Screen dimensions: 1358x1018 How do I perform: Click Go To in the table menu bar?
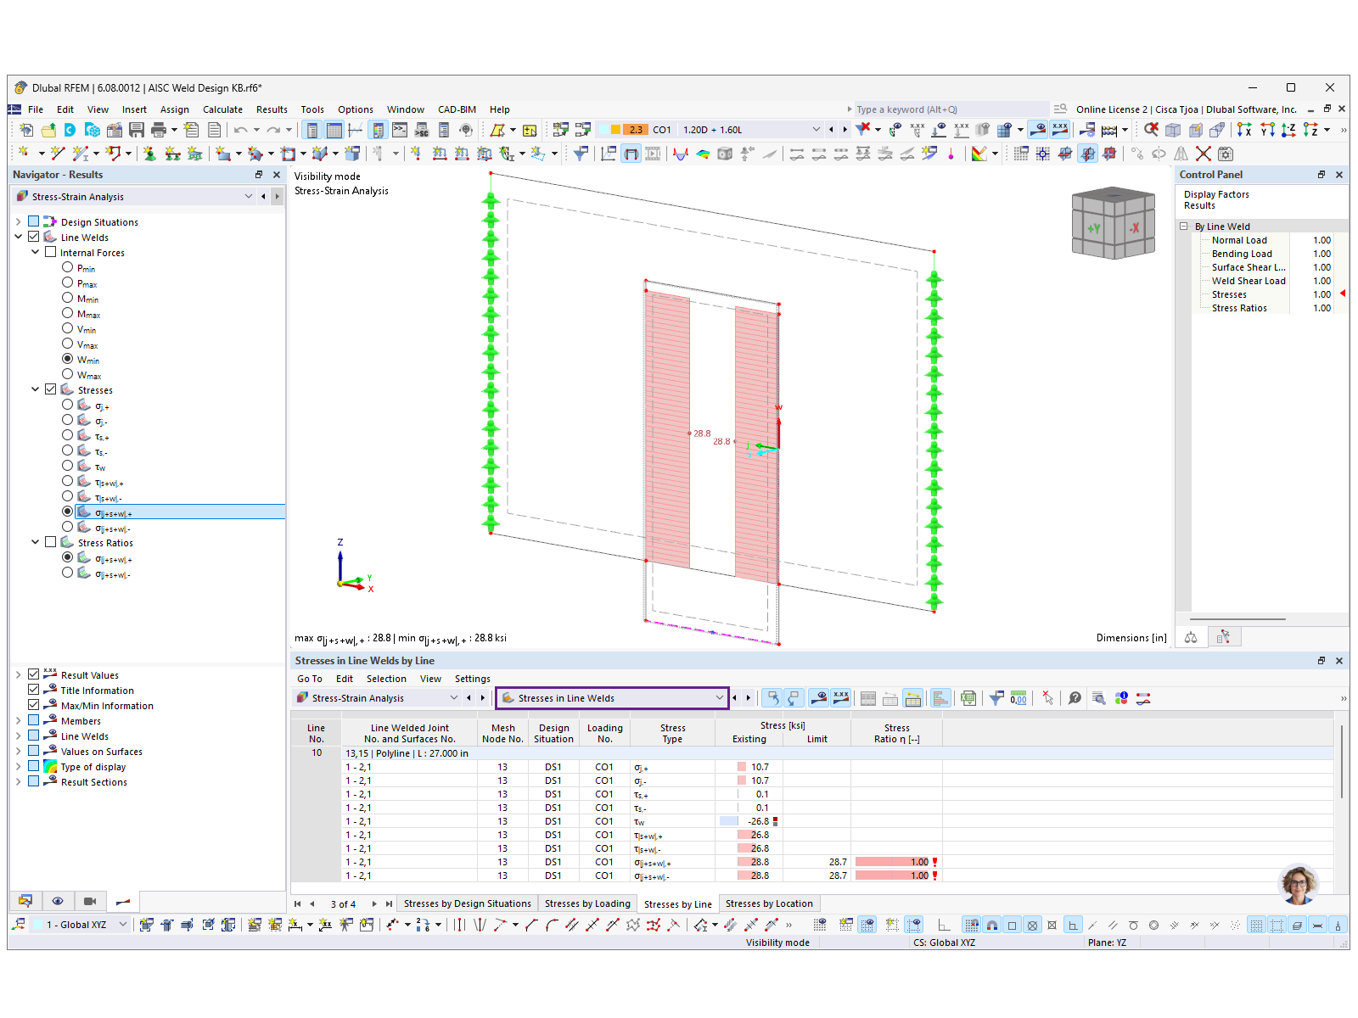pos(309,679)
